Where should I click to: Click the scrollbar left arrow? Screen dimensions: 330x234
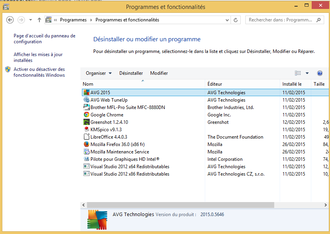[83, 205]
